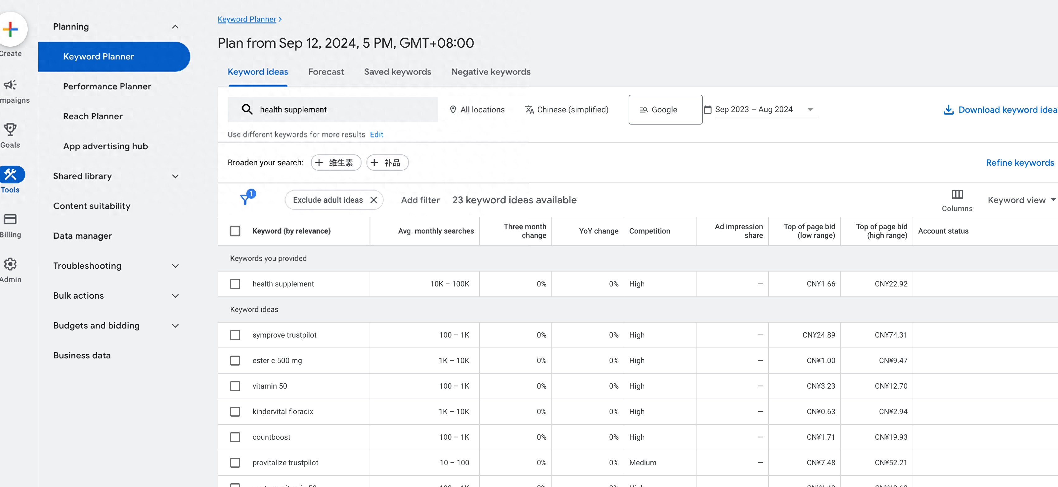Check the health supplement keyword row
Screen dimensions: 1058x487
(235, 284)
